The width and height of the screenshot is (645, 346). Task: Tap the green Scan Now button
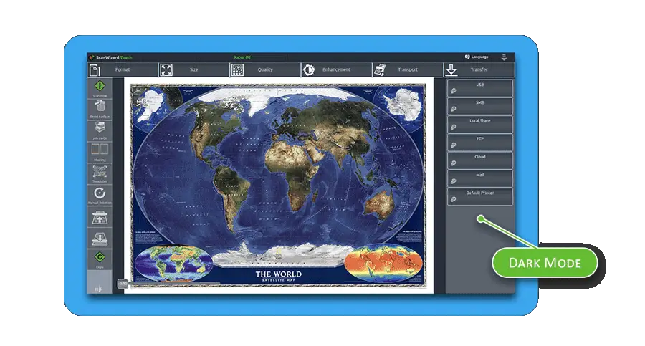100,87
